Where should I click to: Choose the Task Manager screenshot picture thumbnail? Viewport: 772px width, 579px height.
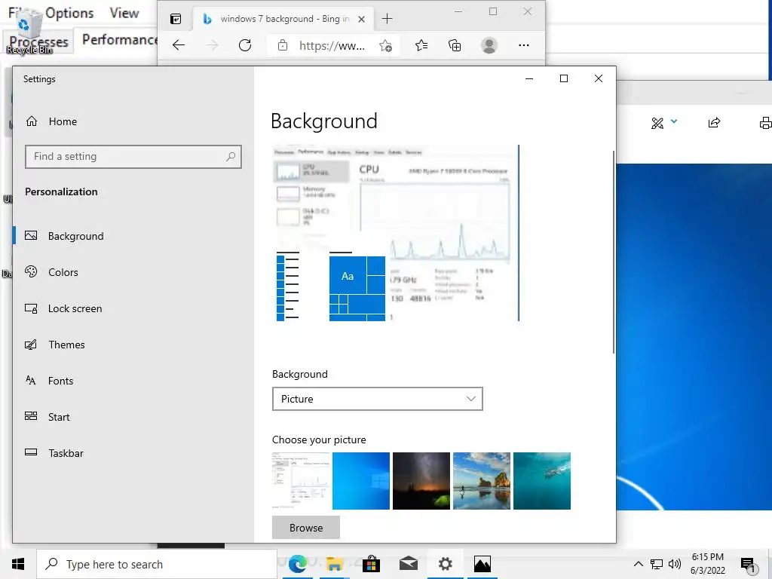point(301,481)
